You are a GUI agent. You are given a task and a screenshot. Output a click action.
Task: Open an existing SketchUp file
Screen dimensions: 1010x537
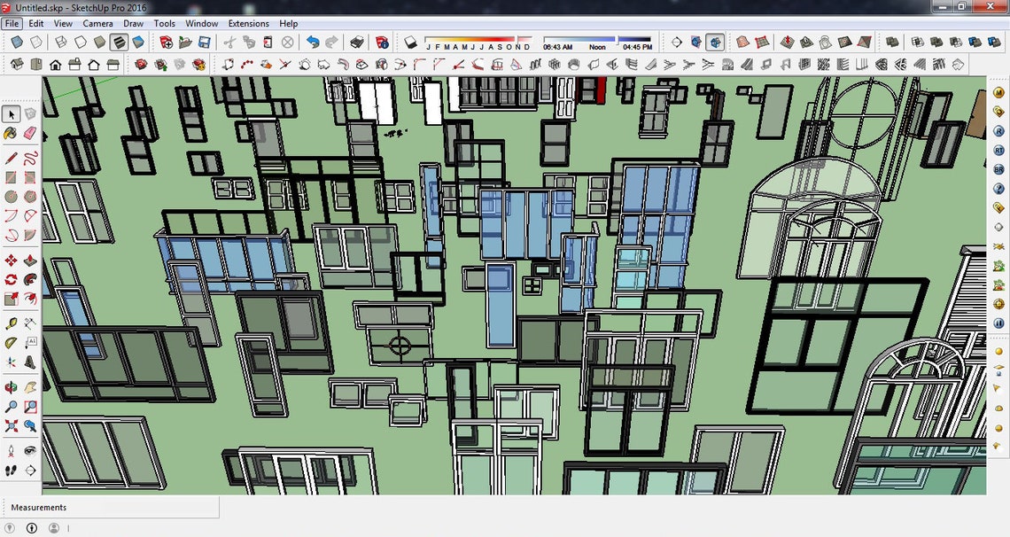click(x=184, y=43)
